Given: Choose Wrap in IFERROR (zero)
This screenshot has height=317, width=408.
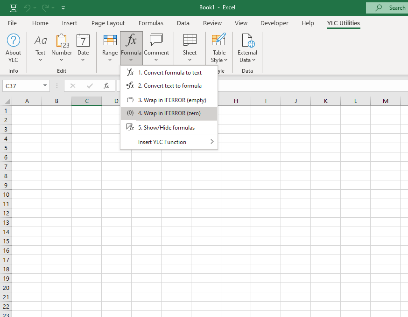Looking at the screenshot, I should (169, 113).
